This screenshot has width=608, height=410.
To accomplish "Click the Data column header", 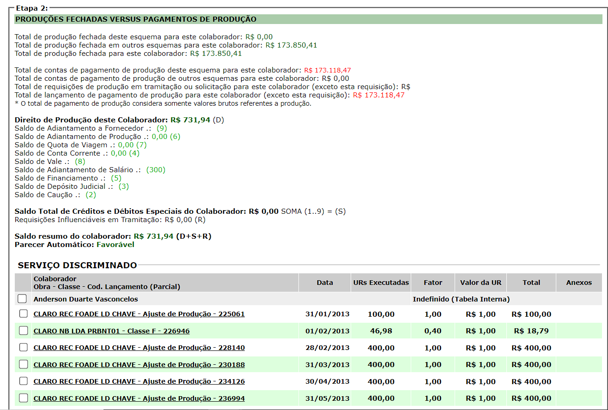I will coord(325,283).
